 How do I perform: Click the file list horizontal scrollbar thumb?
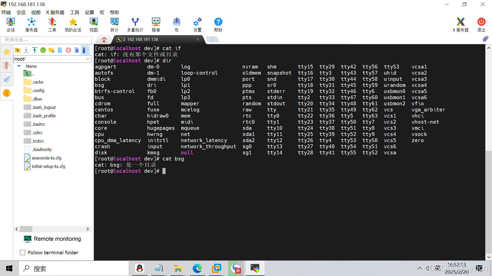[26, 229]
